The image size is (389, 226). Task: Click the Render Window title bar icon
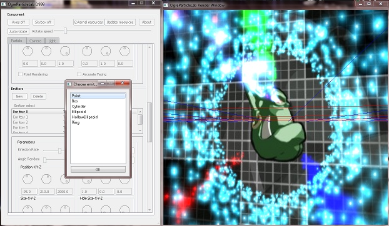point(166,5)
